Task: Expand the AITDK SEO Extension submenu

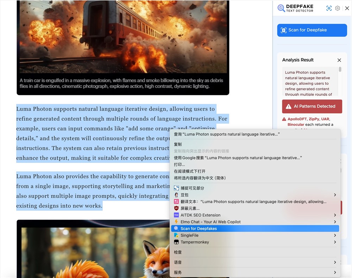Action: (255, 215)
